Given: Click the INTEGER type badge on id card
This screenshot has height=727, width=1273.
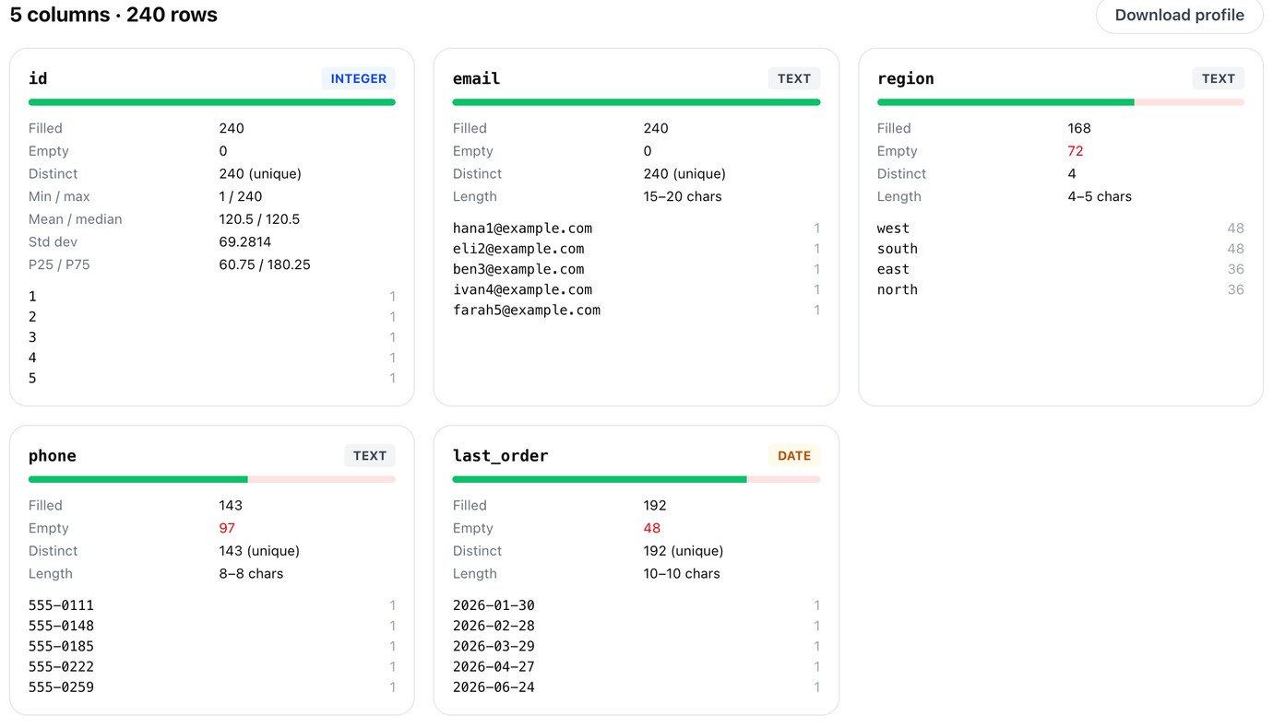Looking at the screenshot, I should coord(359,78).
